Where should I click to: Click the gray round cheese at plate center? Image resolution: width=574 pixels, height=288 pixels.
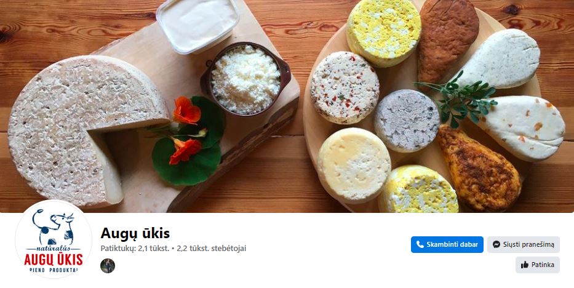coord(406,121)
